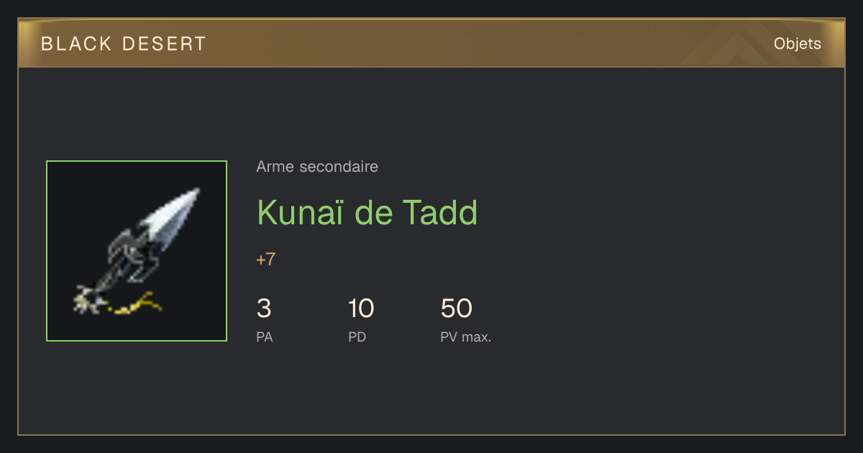The height and width of the screenshot is (453, 863).
Task: Click the empty dark area of the item card
Action: click(x=647, y=252)
